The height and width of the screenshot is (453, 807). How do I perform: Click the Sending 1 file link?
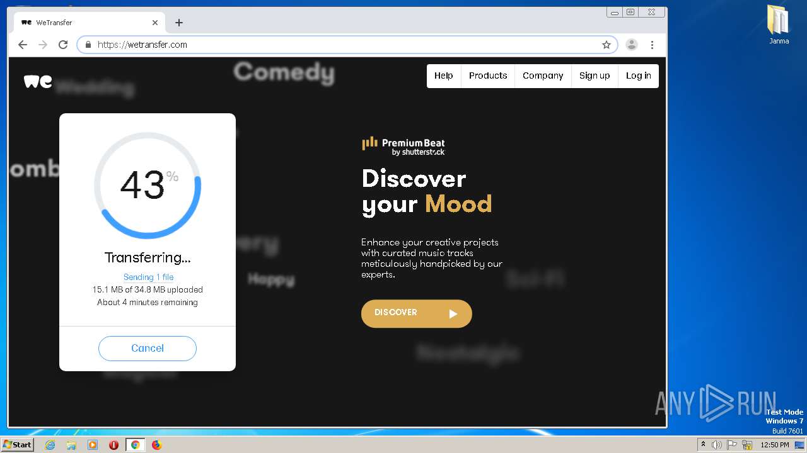tap(148, 277)
